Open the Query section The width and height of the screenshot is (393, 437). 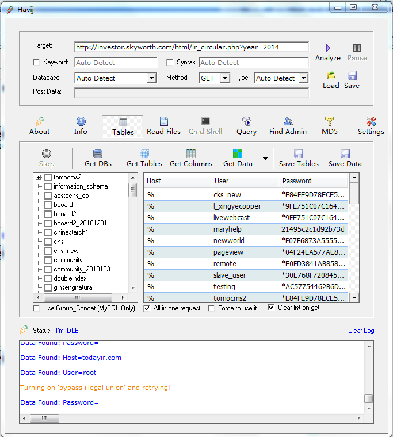(247, 126)
